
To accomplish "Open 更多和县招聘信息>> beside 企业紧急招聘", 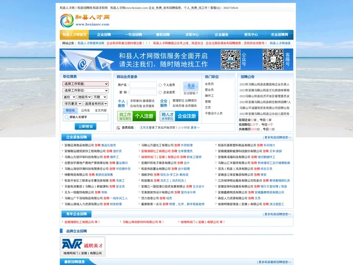I will click(x=277, y=137).
